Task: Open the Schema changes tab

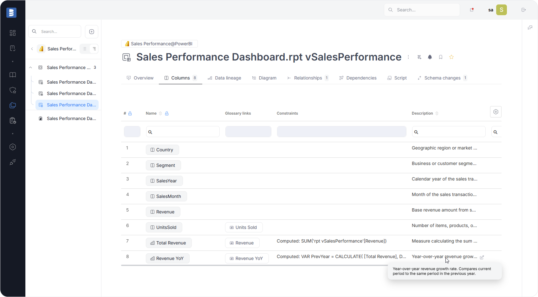Action: (x=442, y=78)
